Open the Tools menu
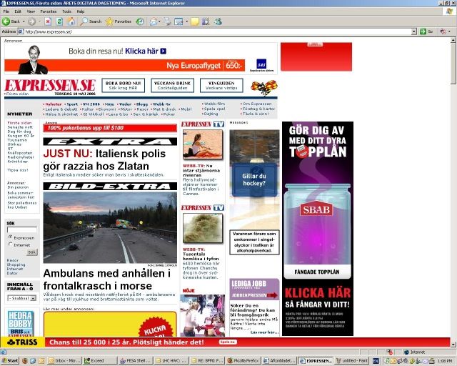457x366 pixels. [x=66, y=11]
